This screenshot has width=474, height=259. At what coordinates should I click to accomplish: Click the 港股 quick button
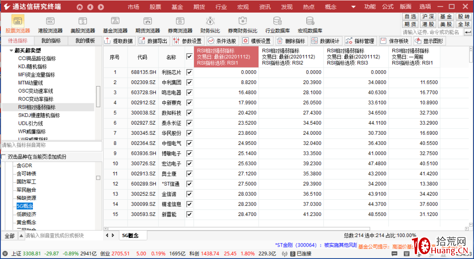click(x=428, y=24)
